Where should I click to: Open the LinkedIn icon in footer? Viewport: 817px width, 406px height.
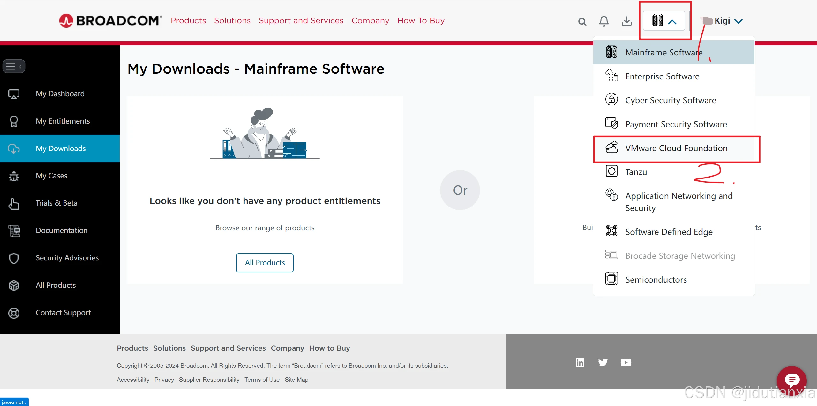click(580, 363)
